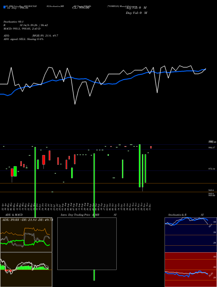Click the 'CL: 998.00' closing price text
Viewport: 217px width, 287px height.
[x=81, y=8]
